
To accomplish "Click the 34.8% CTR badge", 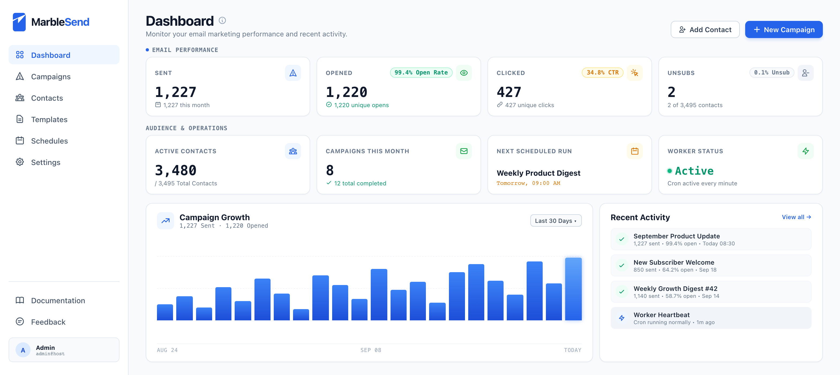I will [602, 72].
